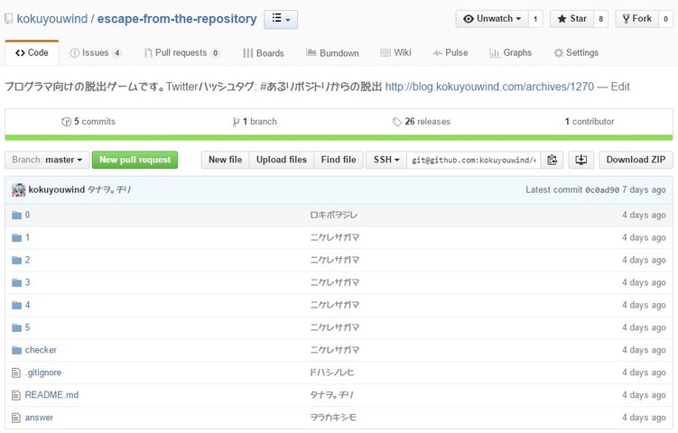Screen dimensions: 678x433
Task: Open the README.md file
Action: [51, 394]
